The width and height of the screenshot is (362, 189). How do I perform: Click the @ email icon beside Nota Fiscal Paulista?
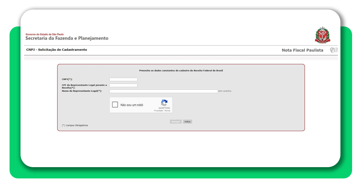[334, 50]
